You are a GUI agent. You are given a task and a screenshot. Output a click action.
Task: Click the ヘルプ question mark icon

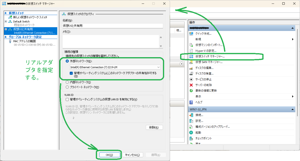point(191,102)
